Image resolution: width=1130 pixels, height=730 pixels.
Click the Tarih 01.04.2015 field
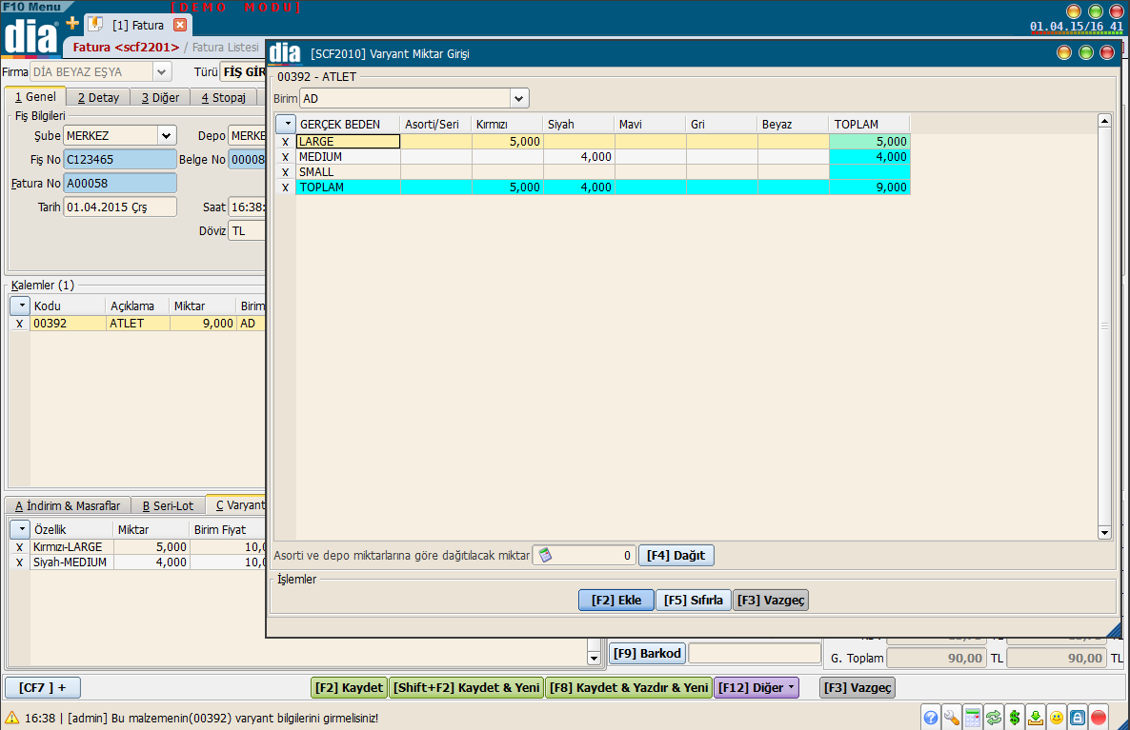120,207
